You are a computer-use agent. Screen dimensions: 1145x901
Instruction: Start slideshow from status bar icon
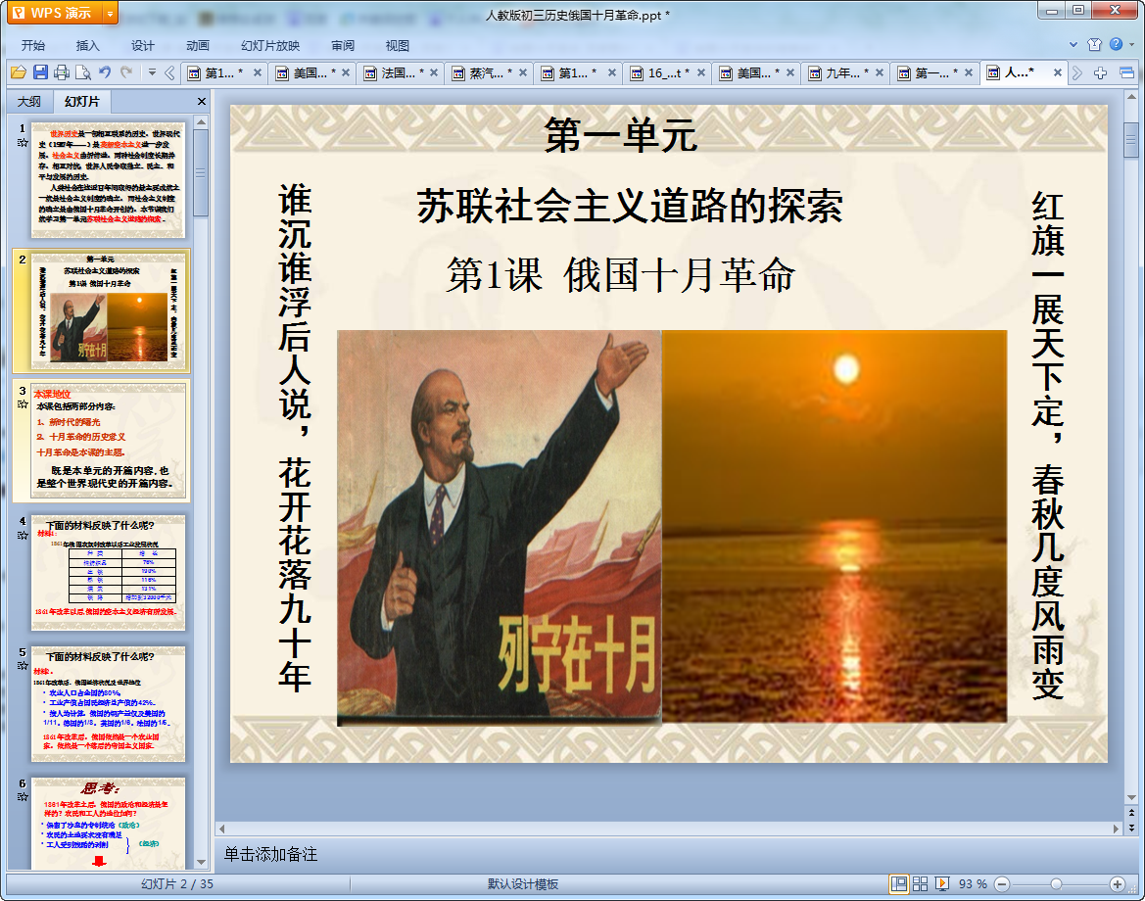(942, 884)
